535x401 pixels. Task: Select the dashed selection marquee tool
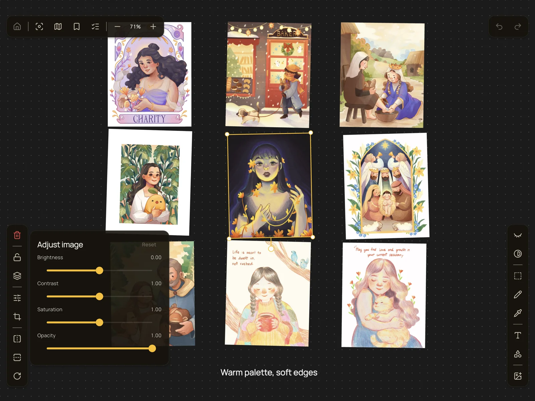pos(518,276)
